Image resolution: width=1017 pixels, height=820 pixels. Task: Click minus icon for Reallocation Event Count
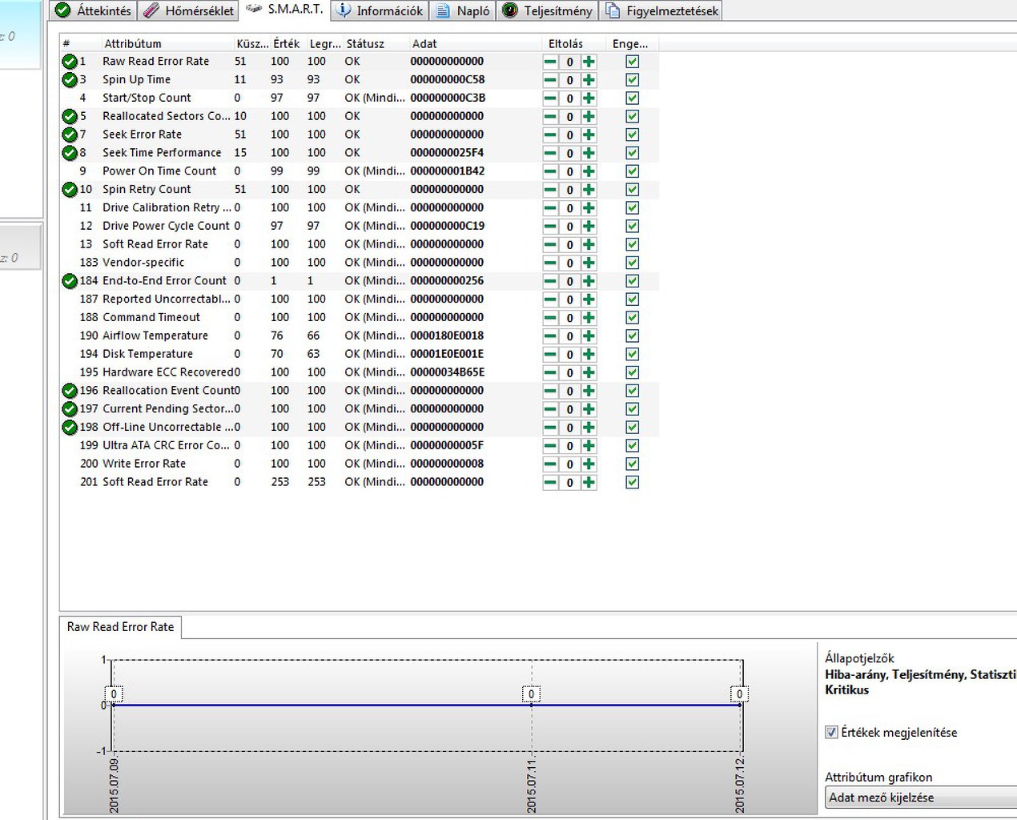click(x=550, y=392)
